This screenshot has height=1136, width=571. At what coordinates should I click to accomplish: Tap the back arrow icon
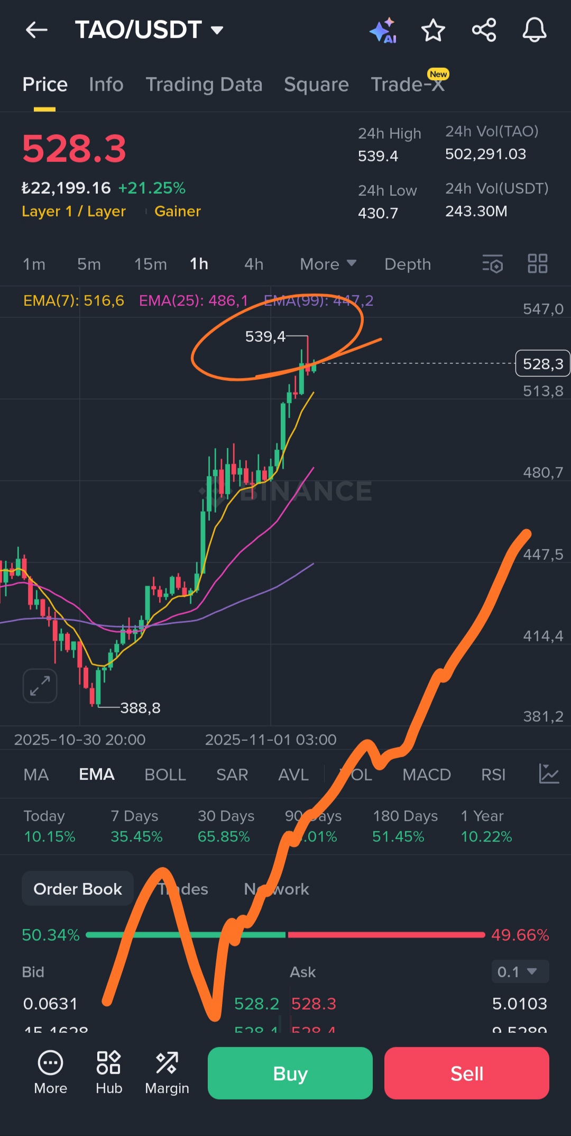point(36,30)
